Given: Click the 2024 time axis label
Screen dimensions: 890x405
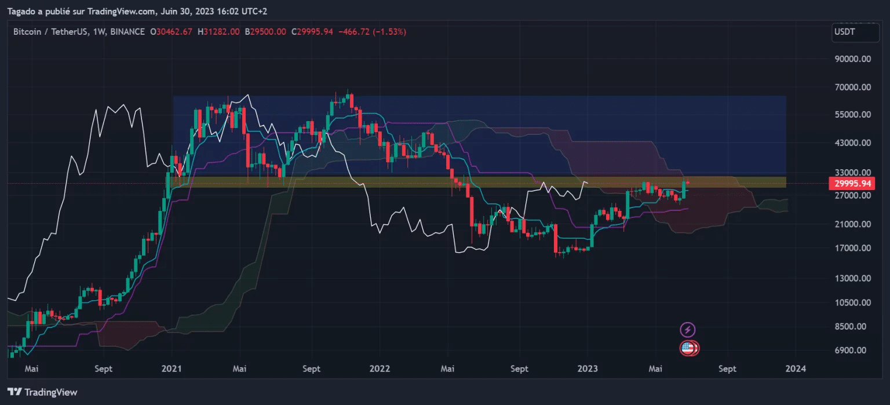Looking at the screenshot, I should 796,368.
